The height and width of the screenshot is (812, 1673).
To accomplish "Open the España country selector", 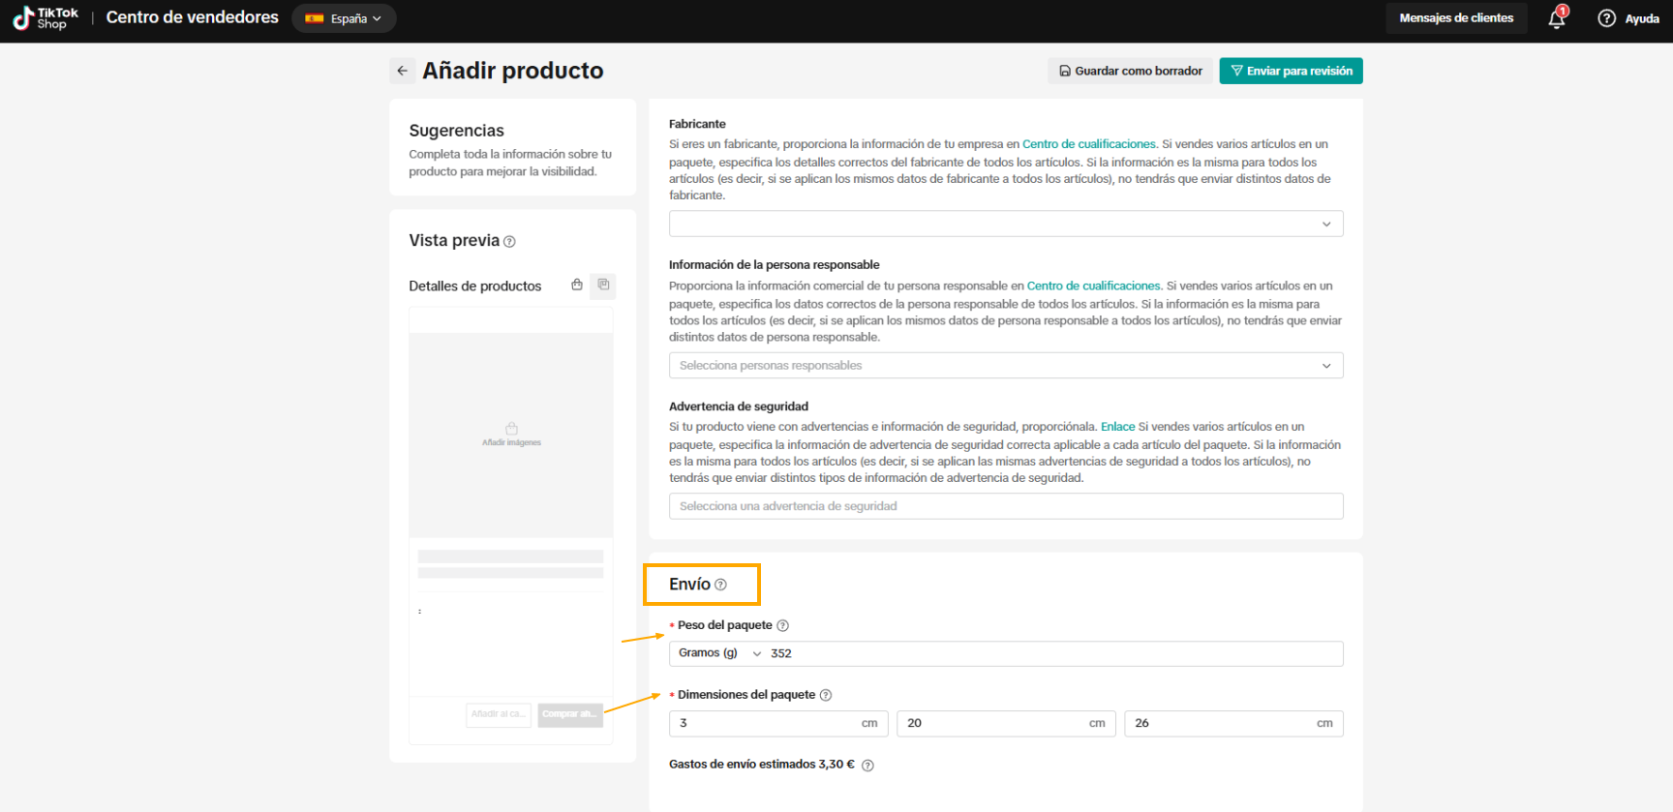I will [x=344, y=18].
